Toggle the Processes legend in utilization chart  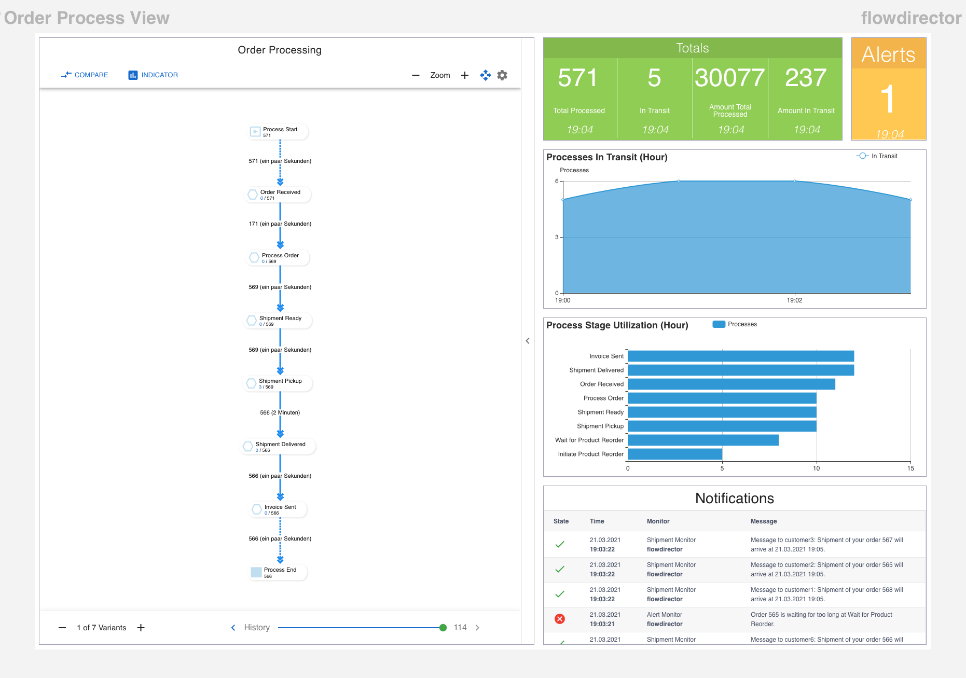click(735, 324)
